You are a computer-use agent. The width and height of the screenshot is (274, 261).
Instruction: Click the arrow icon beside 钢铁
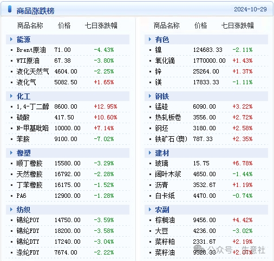(150, 96)
